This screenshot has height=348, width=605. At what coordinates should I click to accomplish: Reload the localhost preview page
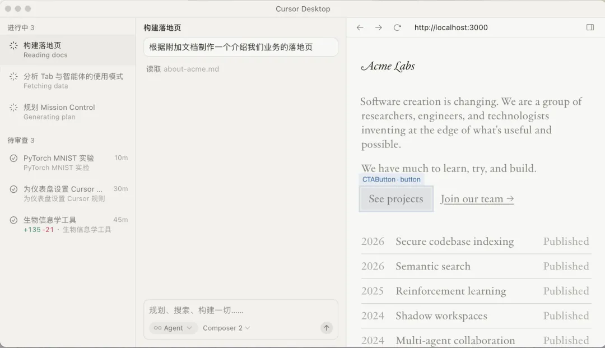click(x=397, y=27)
